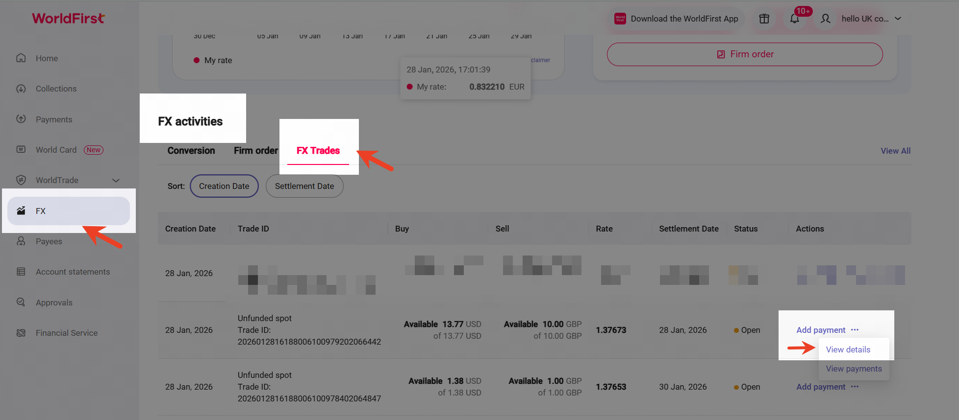Image resolution: width=959 pixels, height=420 pixels.
Task: Select the FX Trades tab
Action: (318, 151)
